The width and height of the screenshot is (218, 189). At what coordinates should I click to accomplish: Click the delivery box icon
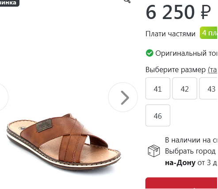[154, 150]
